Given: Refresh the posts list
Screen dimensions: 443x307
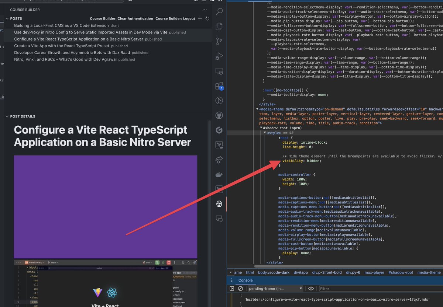Looking at the screenshot, I should point(207,18).
